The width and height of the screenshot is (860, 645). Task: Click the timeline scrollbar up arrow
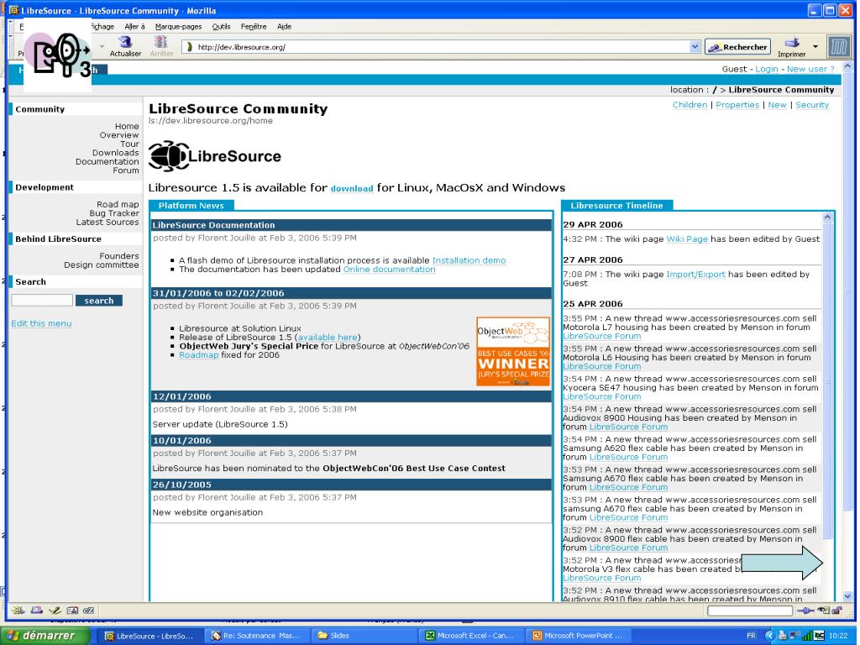(x=827, y=218)
